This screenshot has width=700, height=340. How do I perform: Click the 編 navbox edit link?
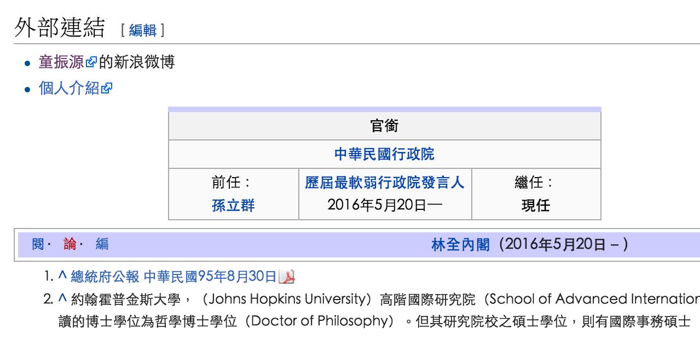(x=102, y=244)
